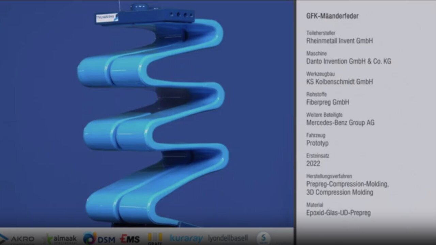Click the AKRO sponsor logo

pyautogui.click(x=18, y=239)
